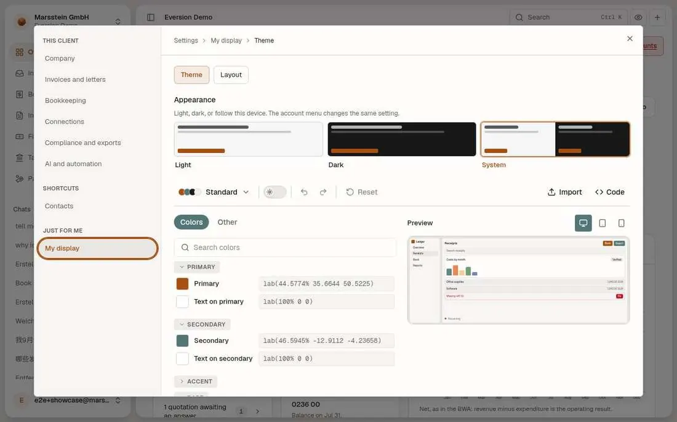The height and width of the screenshot is (422, 677).
Task: Open the Standard theme dropdown
Action: pyautogui.click(x=214, y=192)
